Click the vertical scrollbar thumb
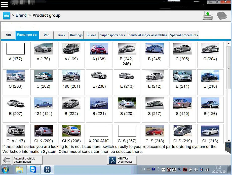232x175 pixels. tap(228, 68)
